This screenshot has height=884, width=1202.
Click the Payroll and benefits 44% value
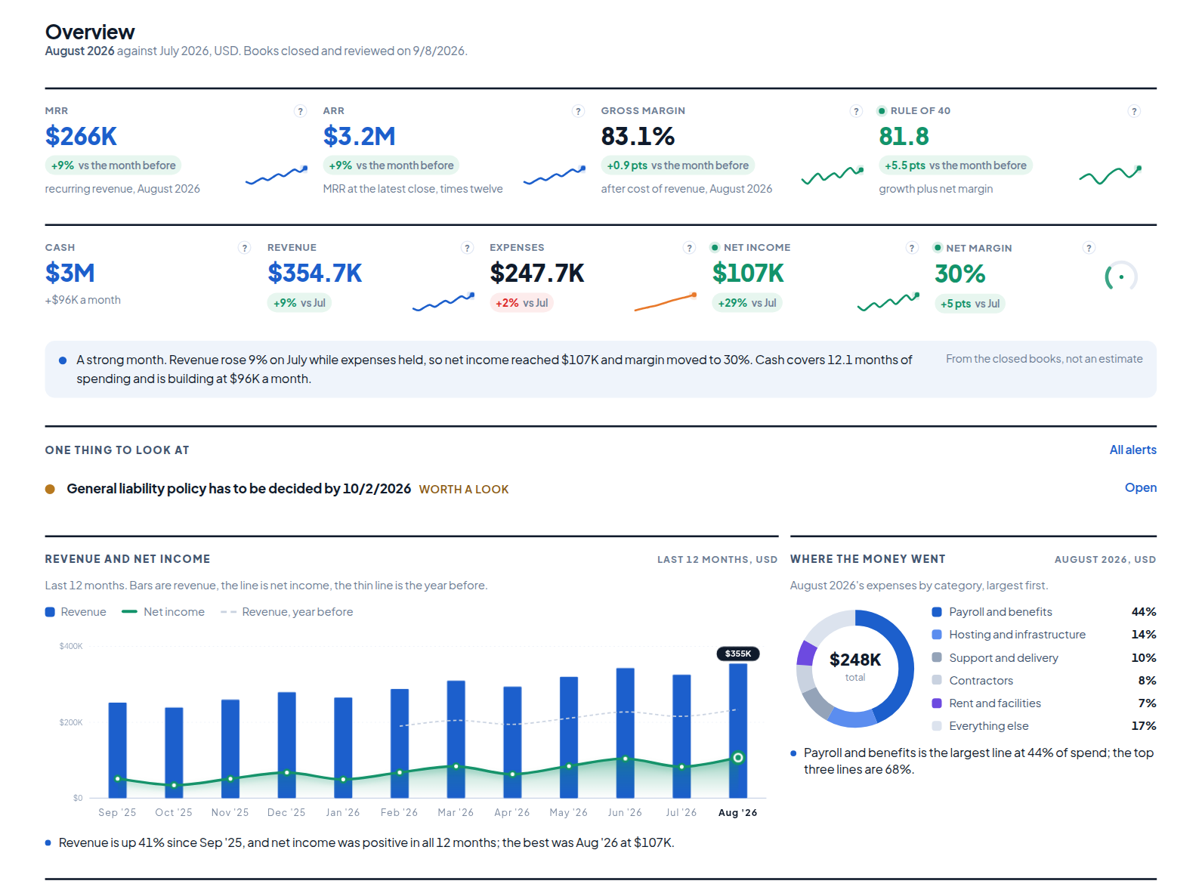click(x=1144, y=612)
